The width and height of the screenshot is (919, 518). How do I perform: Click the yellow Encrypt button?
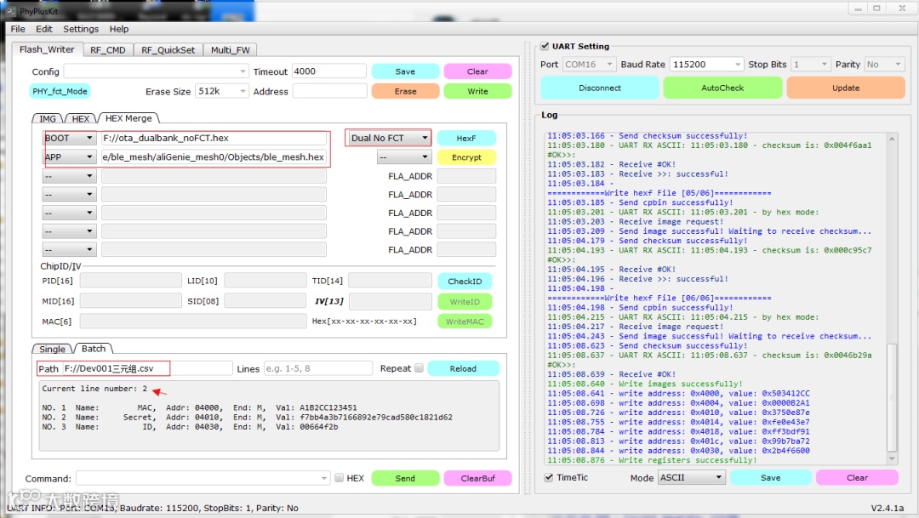click(466, 157)
